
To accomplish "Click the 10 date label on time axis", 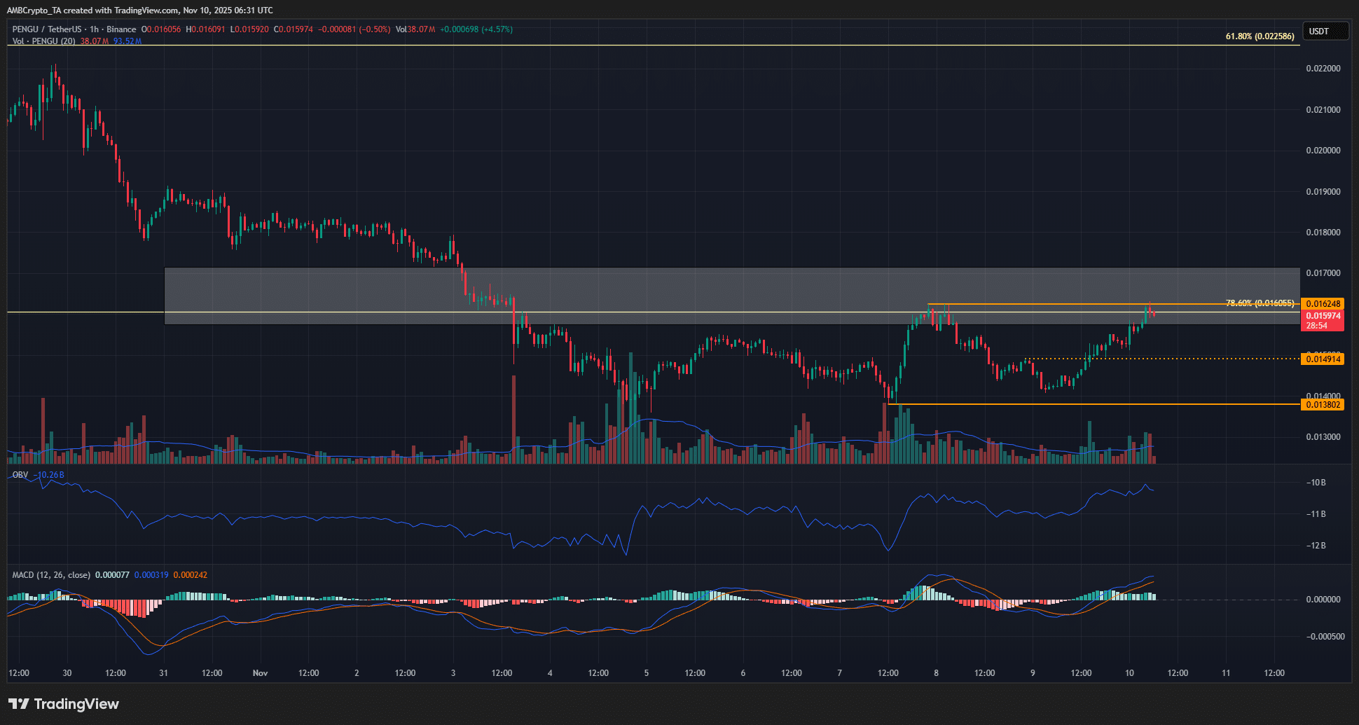I will (1129, 673).
